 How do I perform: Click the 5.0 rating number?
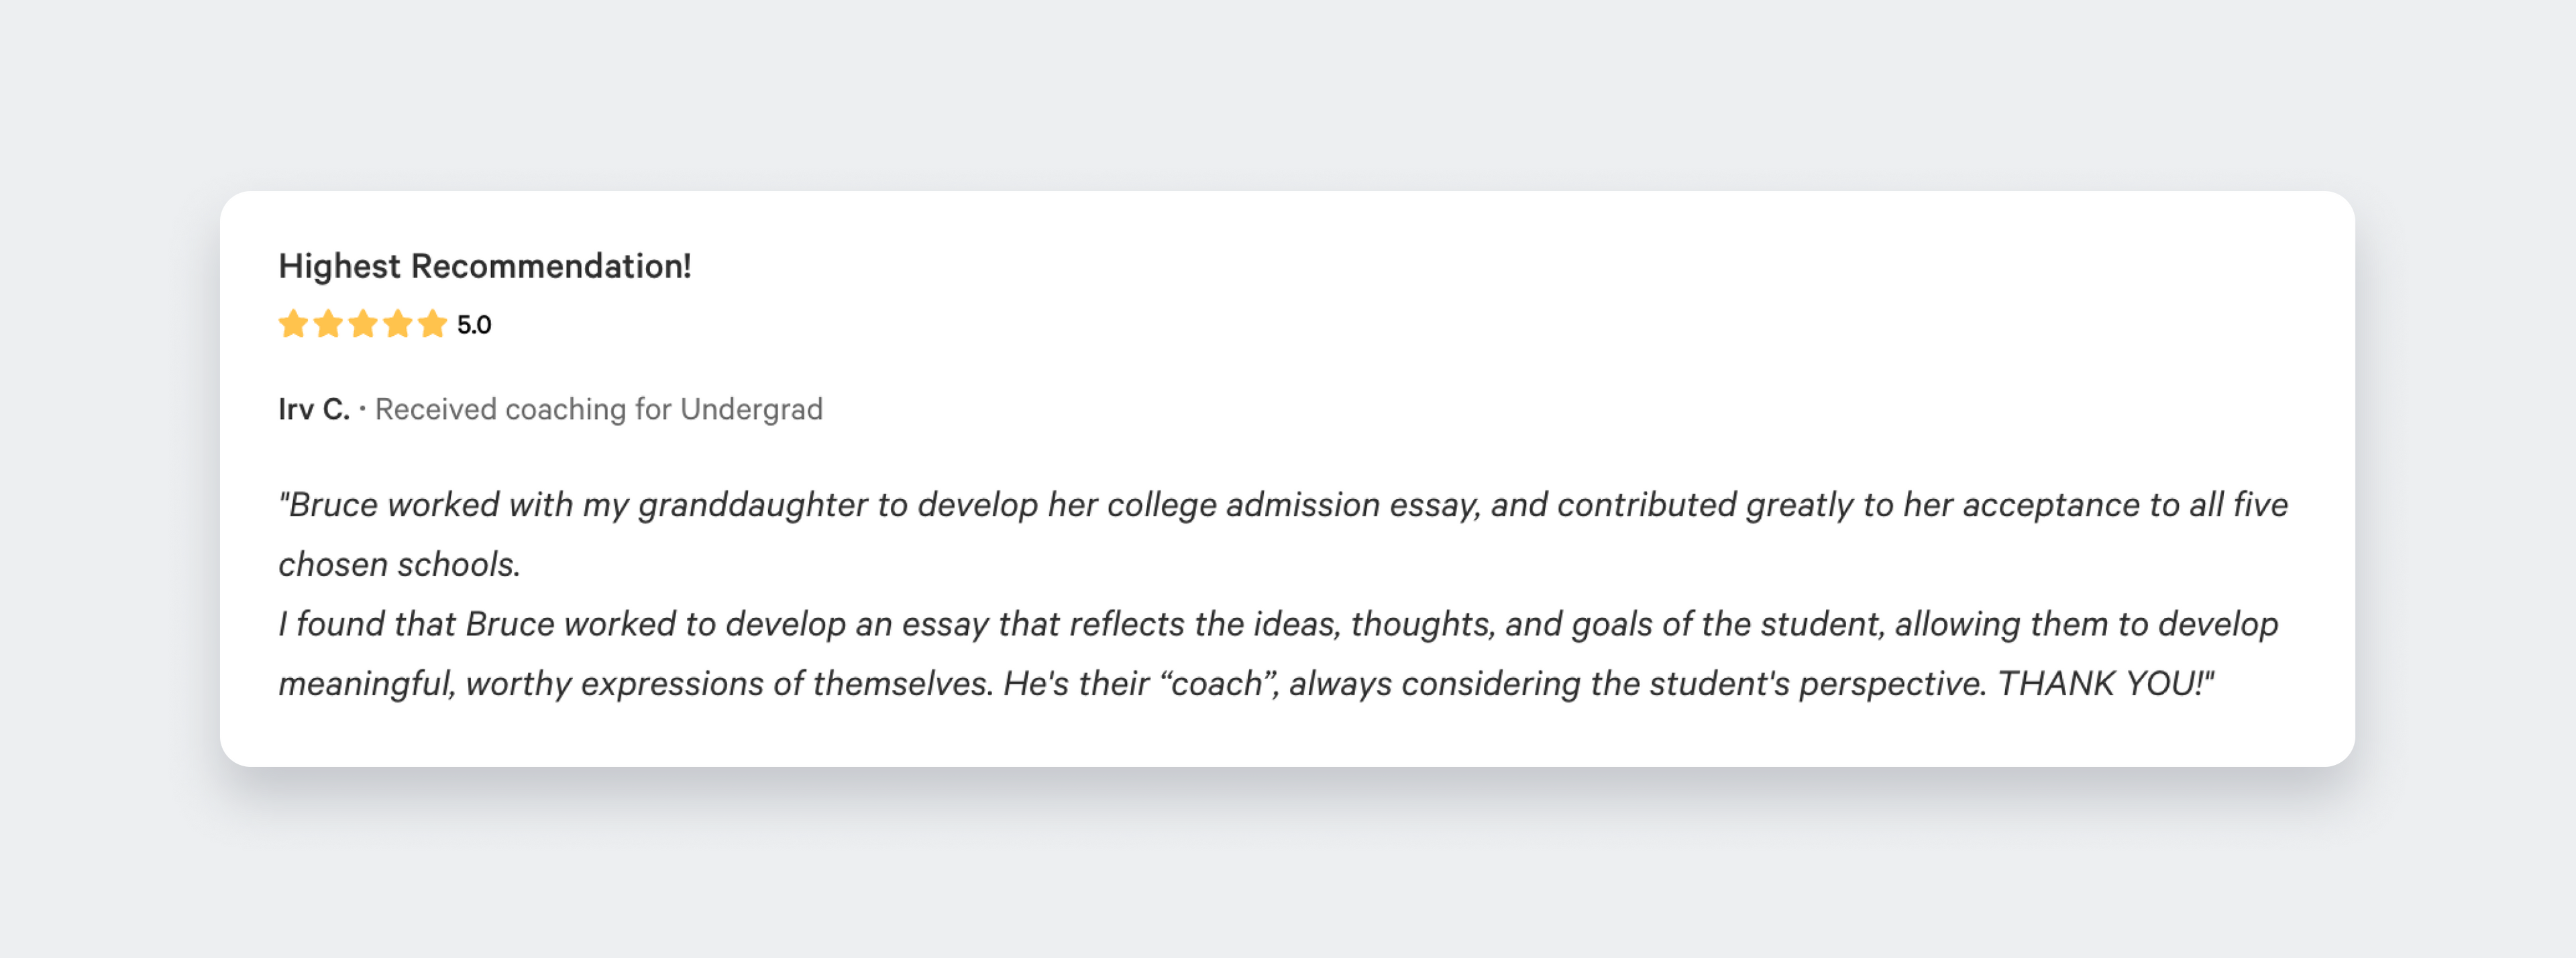(x=474, y=326)
